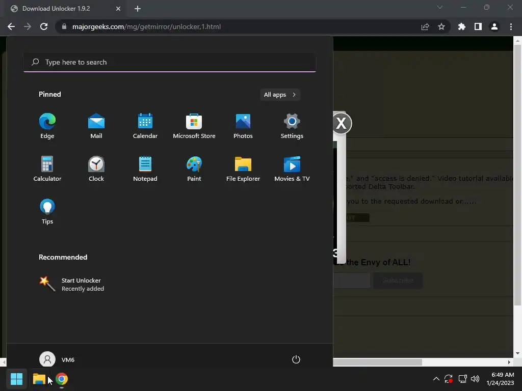Select the Download Unlocker 1.9.2 tab
The height and width of the screenshot is (391, 522).
point(65,9)
